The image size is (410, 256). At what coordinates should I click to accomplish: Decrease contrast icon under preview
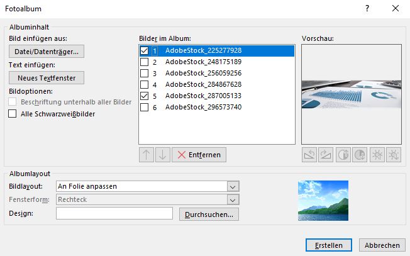(x=360, y=155)
